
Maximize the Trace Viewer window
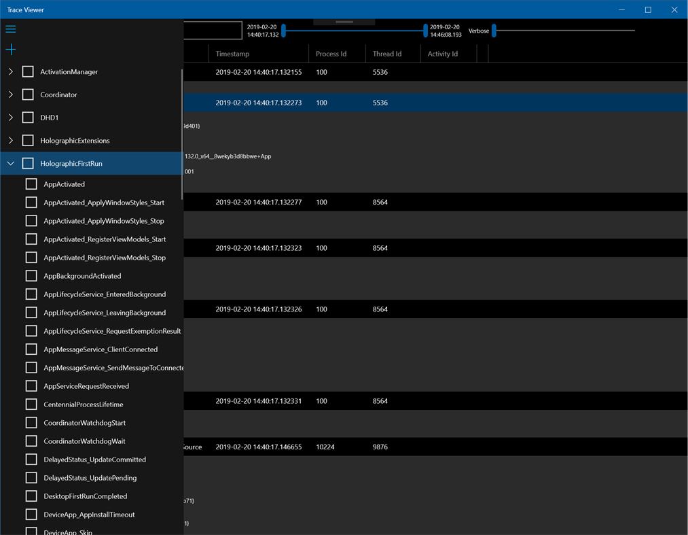coord(648,10)
